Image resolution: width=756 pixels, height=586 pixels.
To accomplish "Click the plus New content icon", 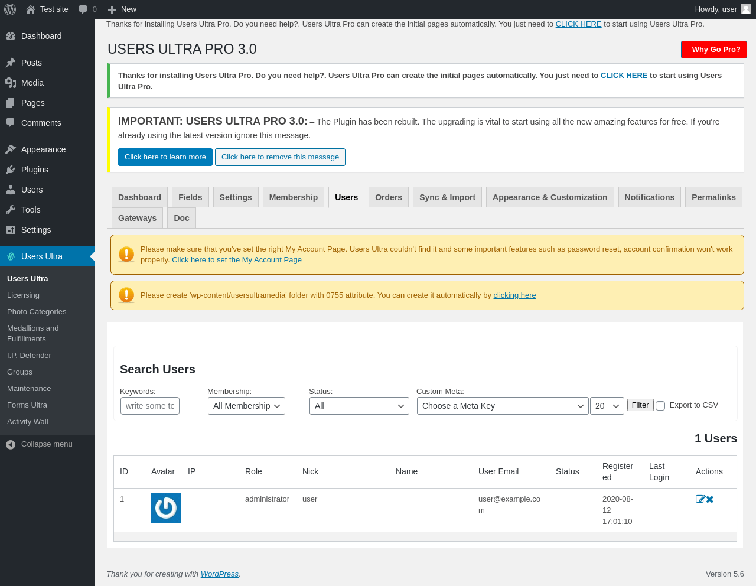I will [112, 9].
